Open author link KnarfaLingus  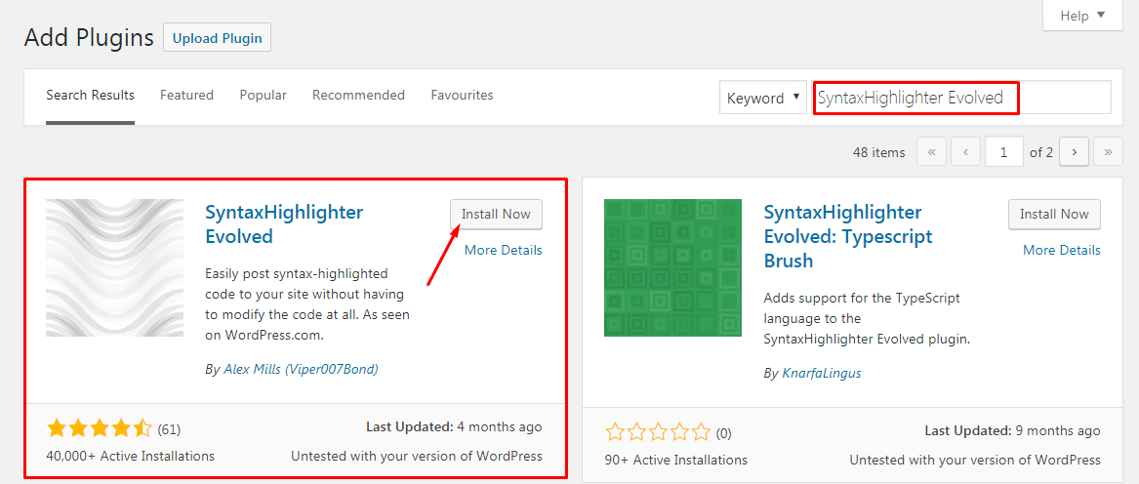[822, 374]
